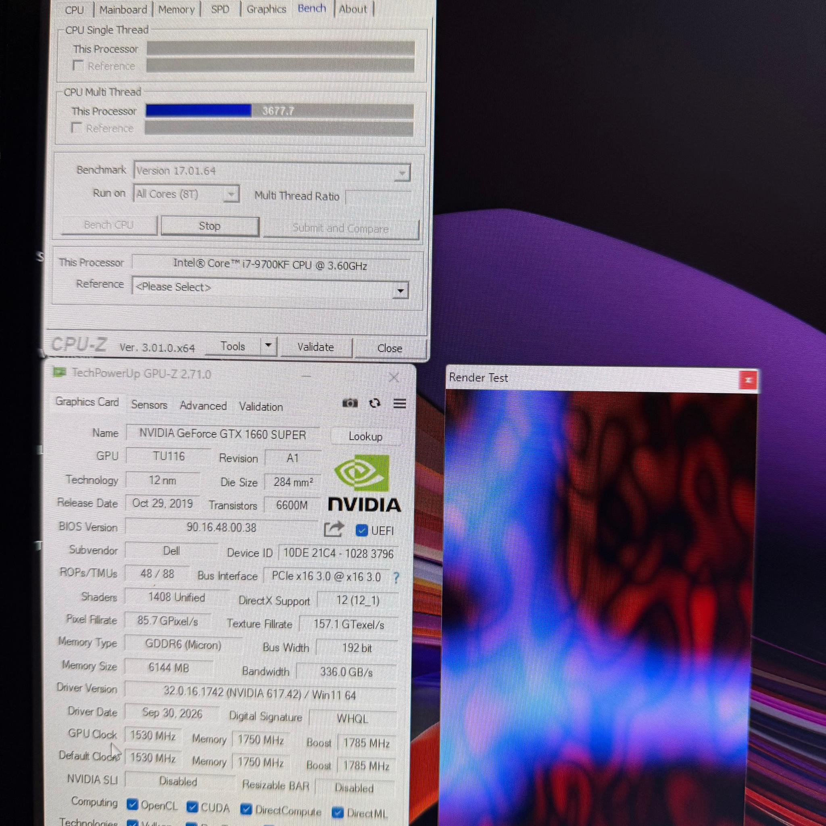Click the CPU-Z Validate button

point(315,347)
